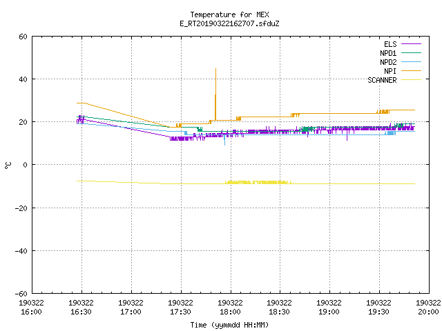Click the x-axis tick label 17:30
Screen dimensions: 442x331
click(180, 312)
